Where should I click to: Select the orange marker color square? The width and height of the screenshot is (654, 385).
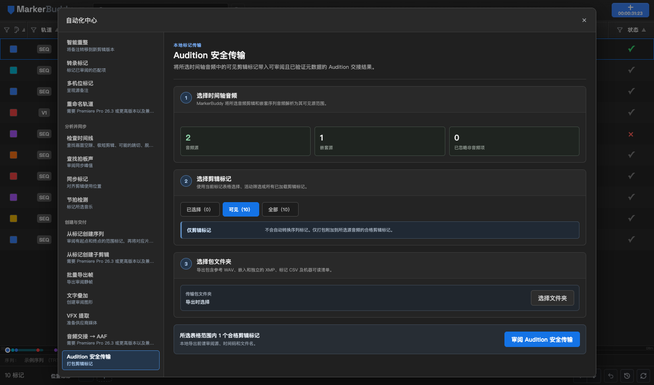coord(13,155)
